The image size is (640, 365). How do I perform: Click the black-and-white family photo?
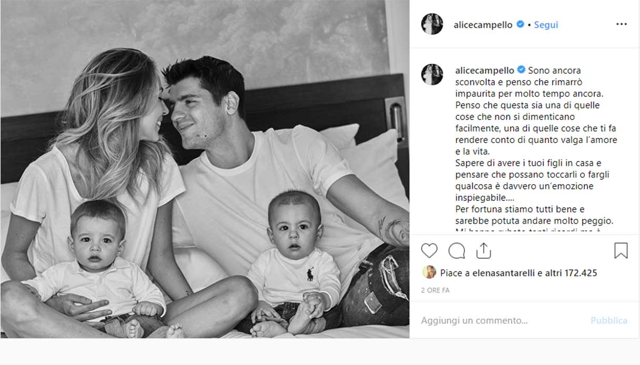point(205,169)
